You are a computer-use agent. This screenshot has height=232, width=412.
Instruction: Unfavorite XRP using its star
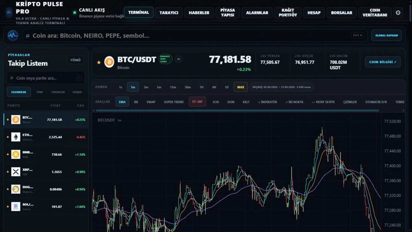tap(8, 172)
